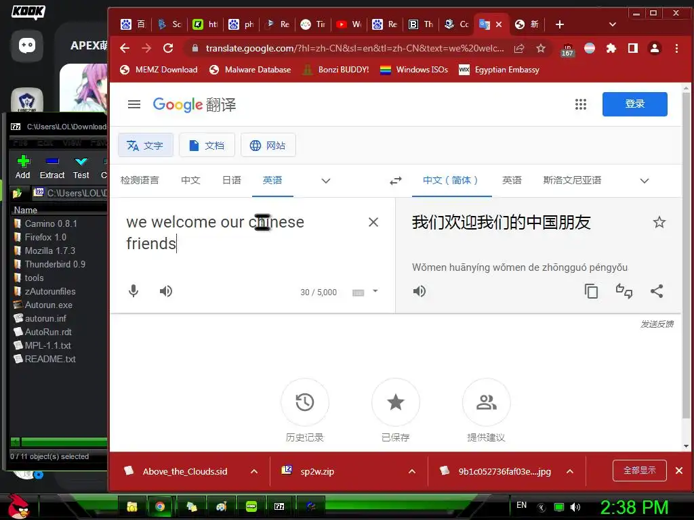Open the Chrome extensions puzzle icon
Screen dimensions: 694x520
(611, 48)
